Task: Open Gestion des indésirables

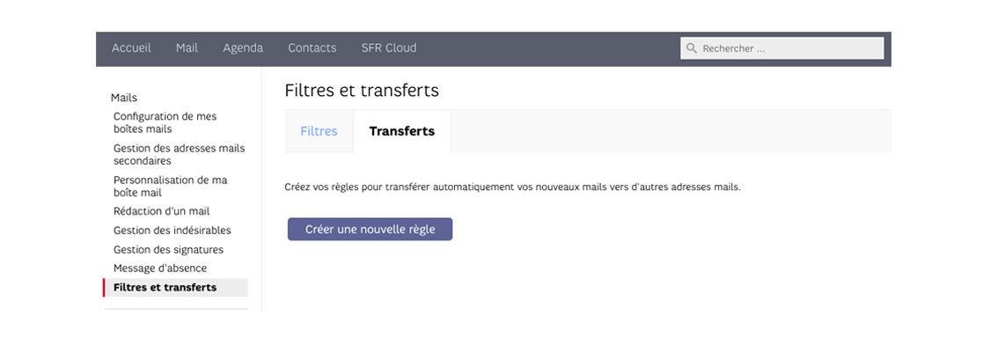Action: tap(172, 231)
